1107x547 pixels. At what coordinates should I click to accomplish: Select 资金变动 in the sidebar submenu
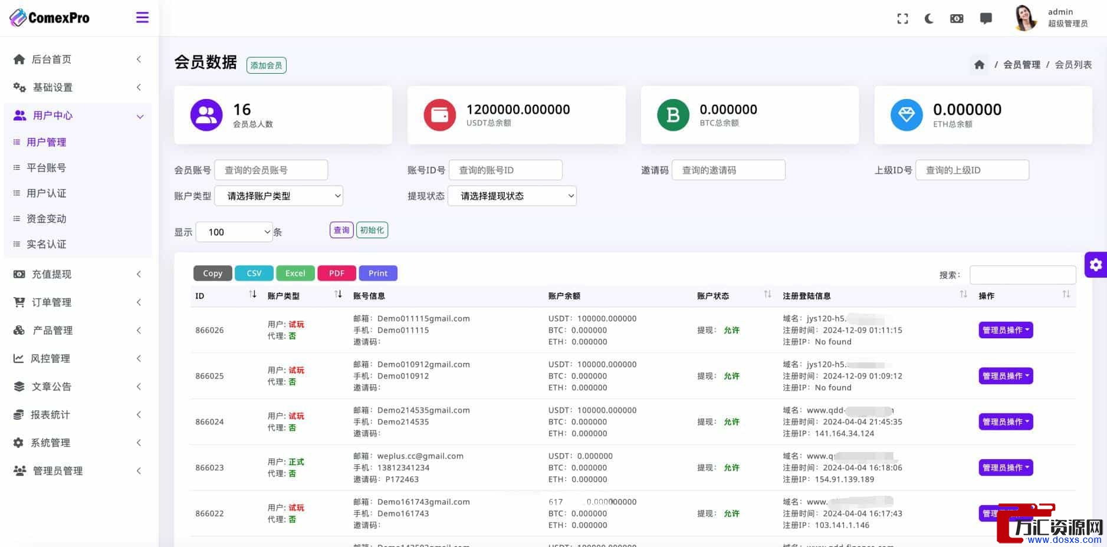pyautogui.click(x=46, y=219)
